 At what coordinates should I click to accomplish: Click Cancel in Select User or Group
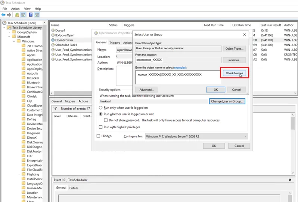point(236,89)
